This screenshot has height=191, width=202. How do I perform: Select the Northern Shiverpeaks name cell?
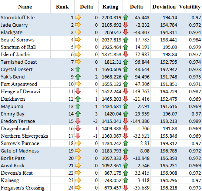point(25,136)
